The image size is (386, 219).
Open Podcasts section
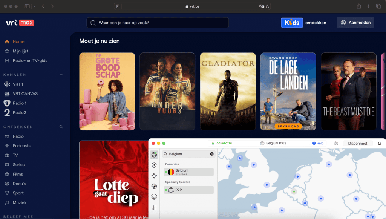[x=18, y=145]
